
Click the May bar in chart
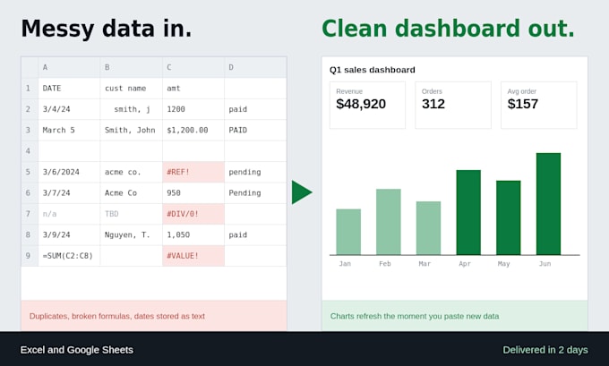[509, 217]
